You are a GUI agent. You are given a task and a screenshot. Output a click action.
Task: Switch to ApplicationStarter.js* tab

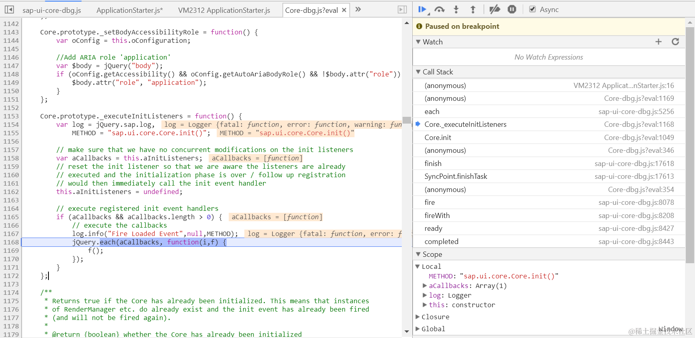point(129,10)
